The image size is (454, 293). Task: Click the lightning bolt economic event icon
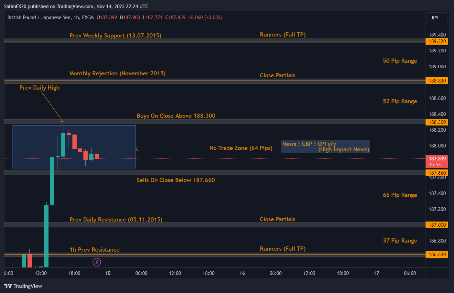(x=97, y=262)
